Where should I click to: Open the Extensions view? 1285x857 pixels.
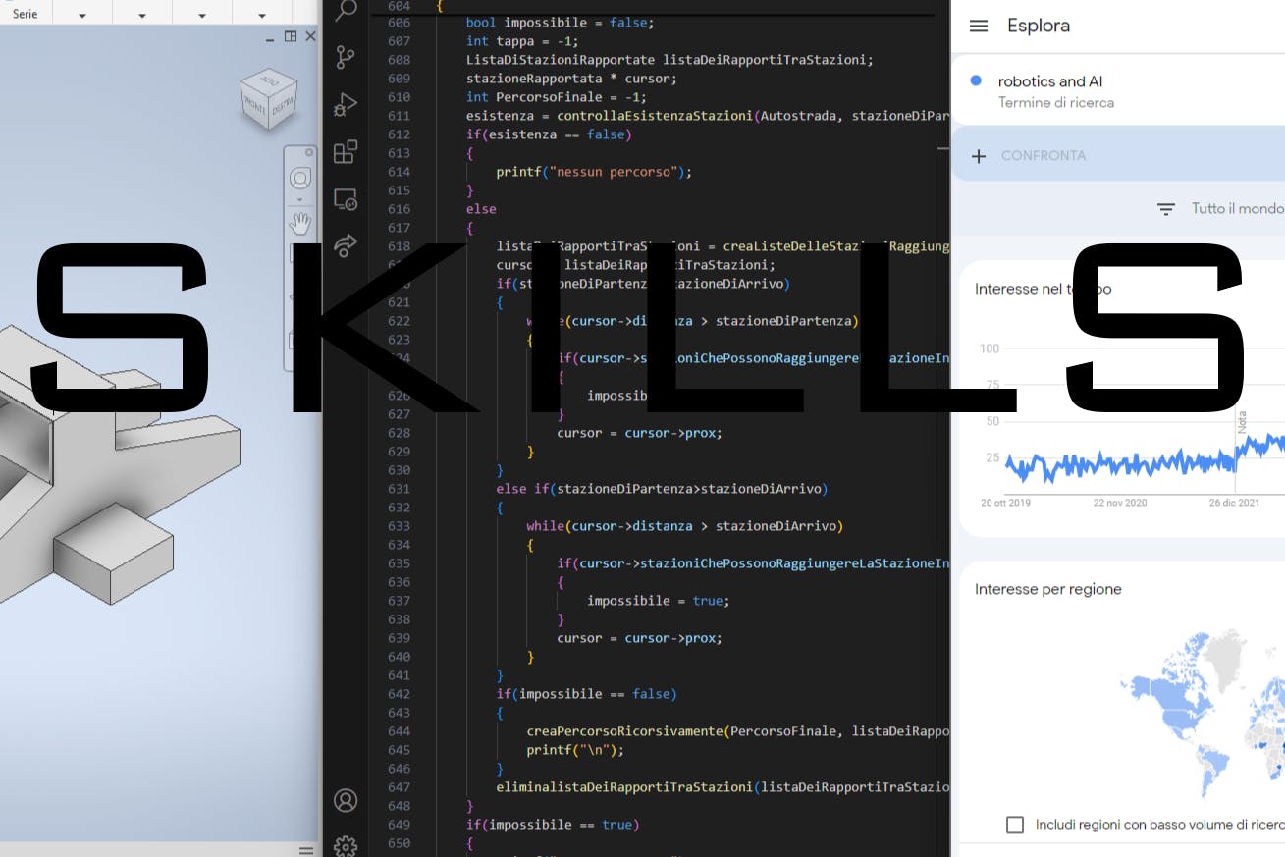click(346, 152)
